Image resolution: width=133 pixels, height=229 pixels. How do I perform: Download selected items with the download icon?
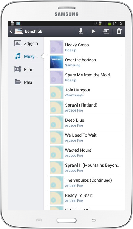pyautogui.click(x=81, y=31)
